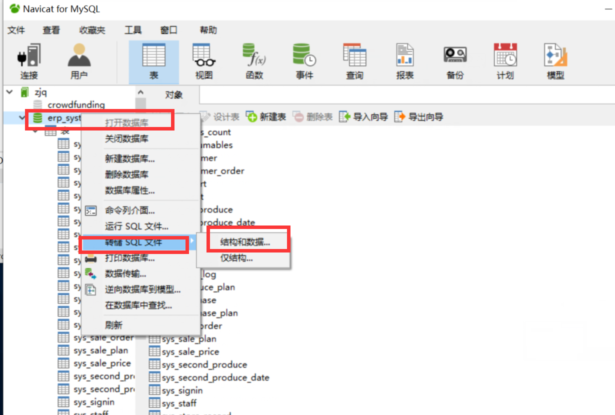
Task: Choose 命令列介面... in the context menu
Action: click(140, 210)
